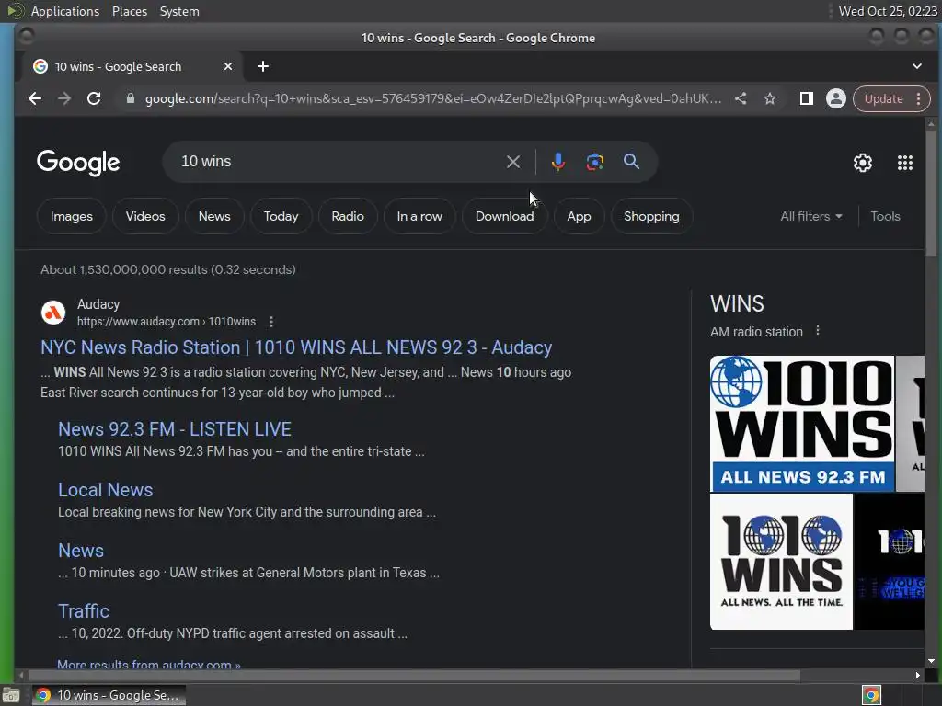
Task: Select the Shopping filter chip
Action: 651,216
